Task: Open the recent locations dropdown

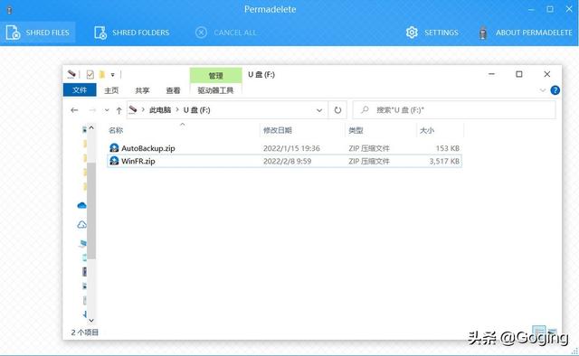Action: point(107,110)
